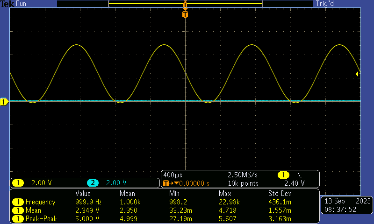Click the channel 1 ground reference marker
The height and width of the screenshot is (224, 374).
click(4, 102)
